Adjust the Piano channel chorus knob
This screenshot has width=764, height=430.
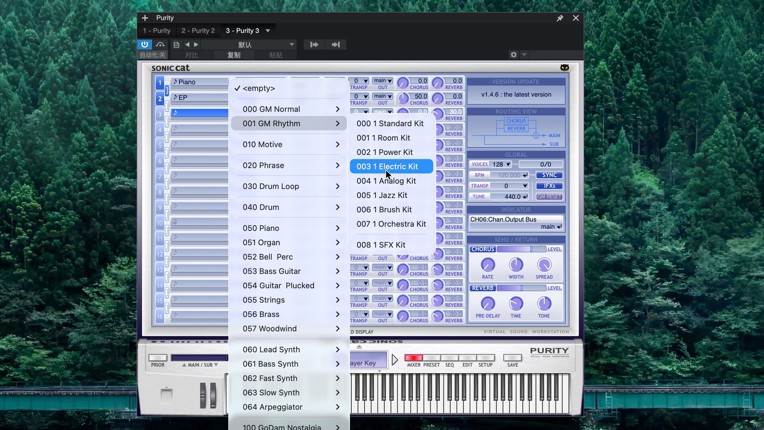pyautogui.click(x=403, y=83)
